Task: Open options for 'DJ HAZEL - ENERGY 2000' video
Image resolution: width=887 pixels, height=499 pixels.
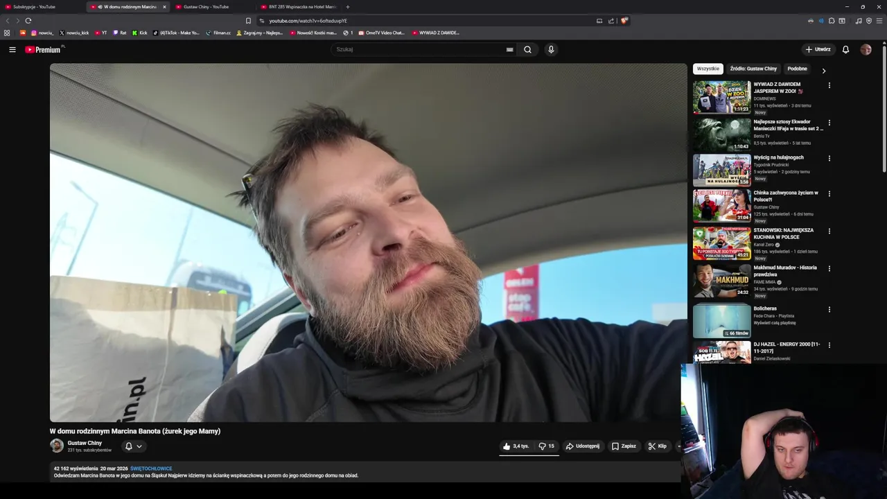Action: pyautogui.click(x=829, y=344)
